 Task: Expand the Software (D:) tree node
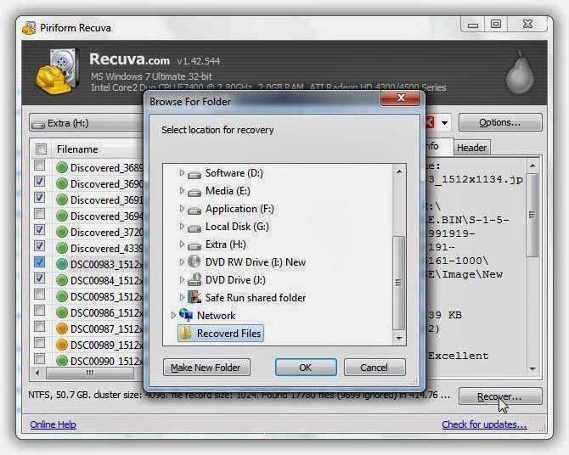(182, 172)
